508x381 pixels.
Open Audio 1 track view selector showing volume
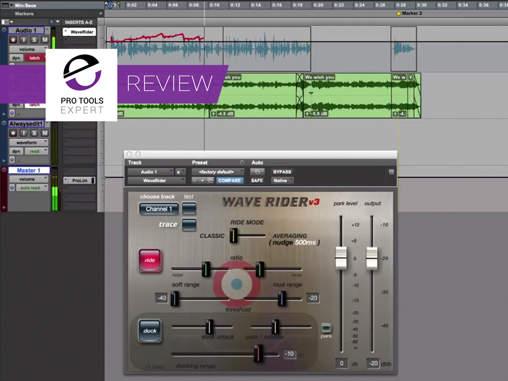tap(28, 49)
